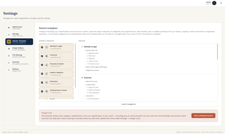Click chevron arrow on Starter Template tab
Viewport: 225px width, 134px height.
point(31,42)
